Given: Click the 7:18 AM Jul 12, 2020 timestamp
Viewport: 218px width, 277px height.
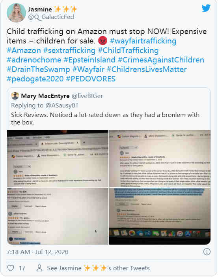Looking at the screenshot, I should 37,252.
